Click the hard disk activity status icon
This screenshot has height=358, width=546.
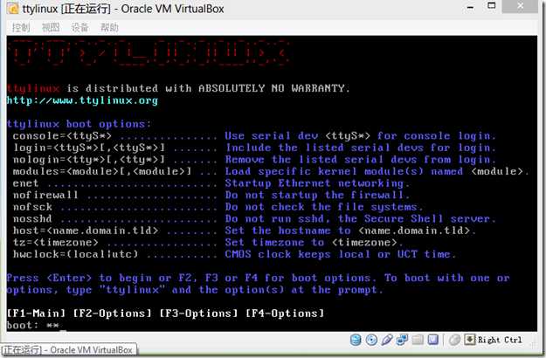point(356,340)
